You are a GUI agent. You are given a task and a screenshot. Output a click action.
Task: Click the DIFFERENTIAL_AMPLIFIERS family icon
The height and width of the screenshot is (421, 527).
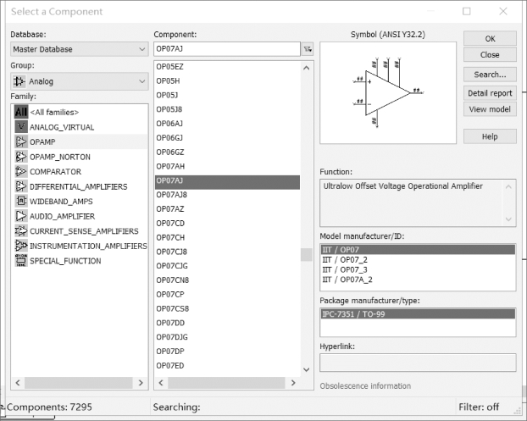[21, 186]
